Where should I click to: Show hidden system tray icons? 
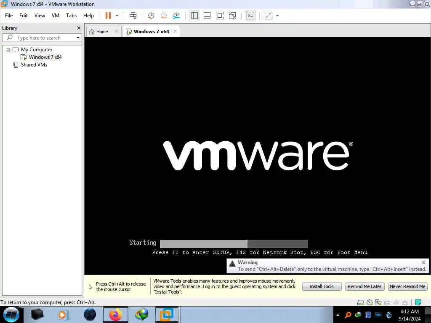338,315
